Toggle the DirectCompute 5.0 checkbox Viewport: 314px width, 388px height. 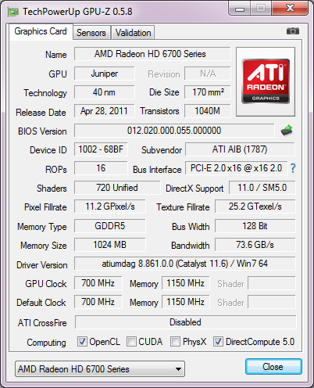point(218,341)
